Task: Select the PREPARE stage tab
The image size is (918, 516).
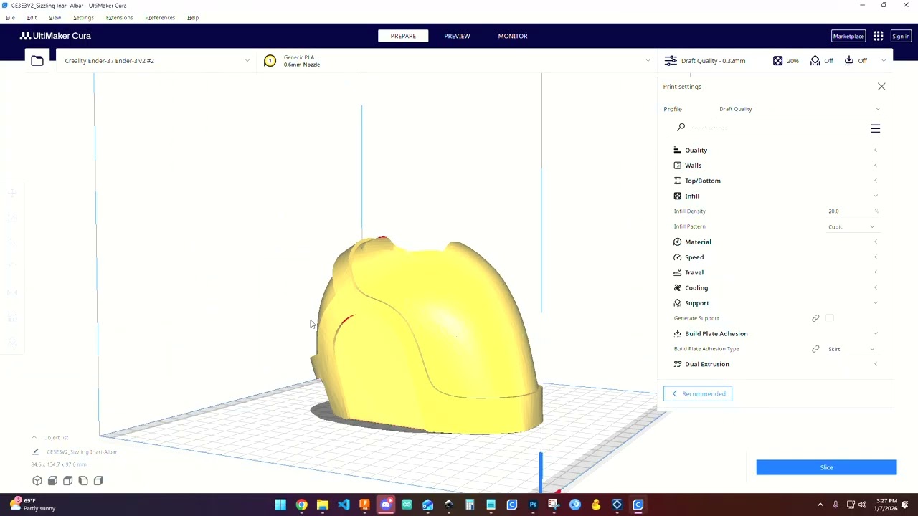Action: (x=403, y=36)
